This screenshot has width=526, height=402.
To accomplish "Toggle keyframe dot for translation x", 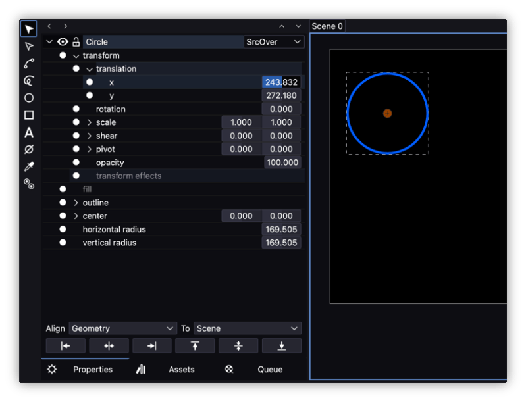I will click(x=90, y=82).
